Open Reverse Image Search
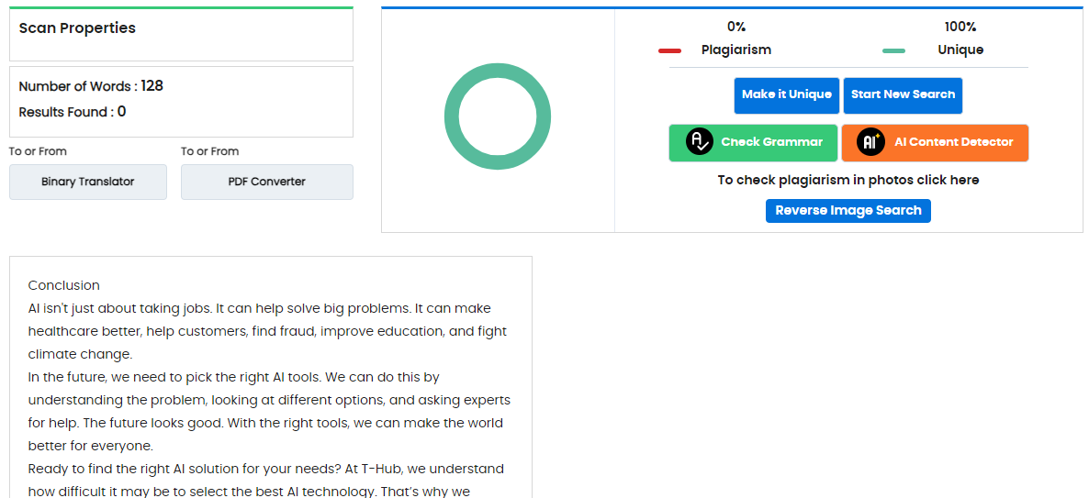Screen dimensions: 1089x498 click(x=848, y=211)
